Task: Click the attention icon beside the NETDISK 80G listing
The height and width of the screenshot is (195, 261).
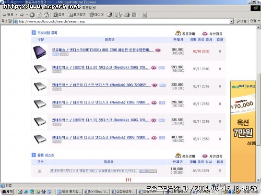Action: pyautogui.click(x=158, y=50)
